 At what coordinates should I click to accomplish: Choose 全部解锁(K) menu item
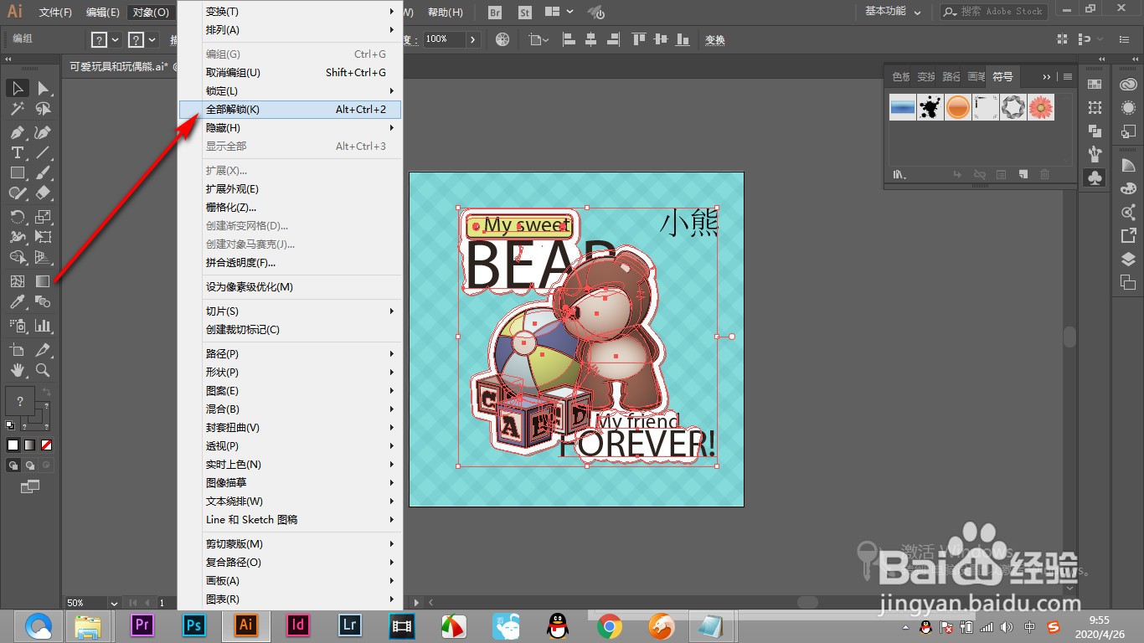pyautogui.click(x=290, y=109)
